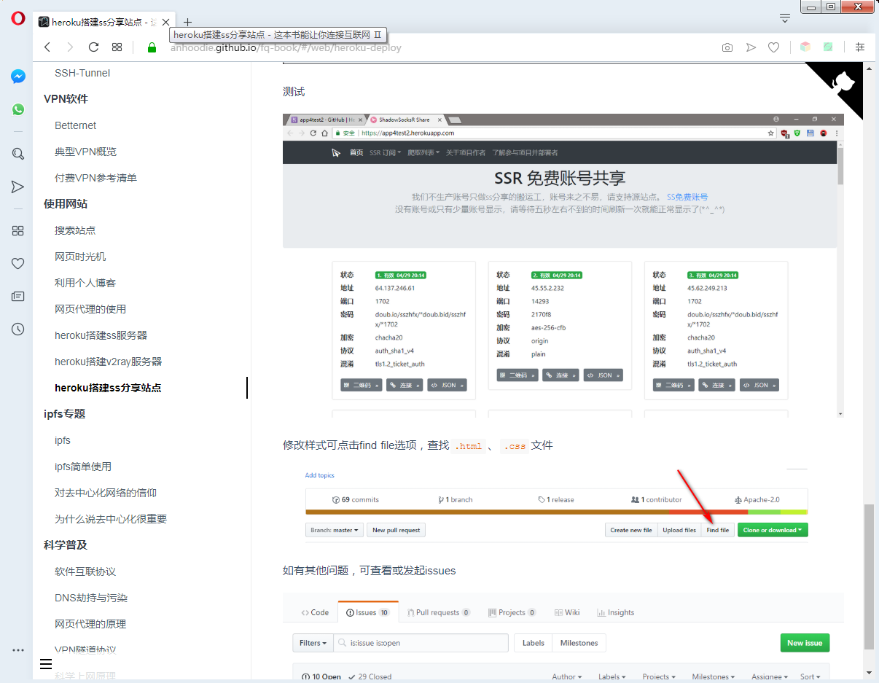Open 网页代理的原理 in the sidebar
The height and width of the screenshot is (683, 879).
tap(90, 624)
